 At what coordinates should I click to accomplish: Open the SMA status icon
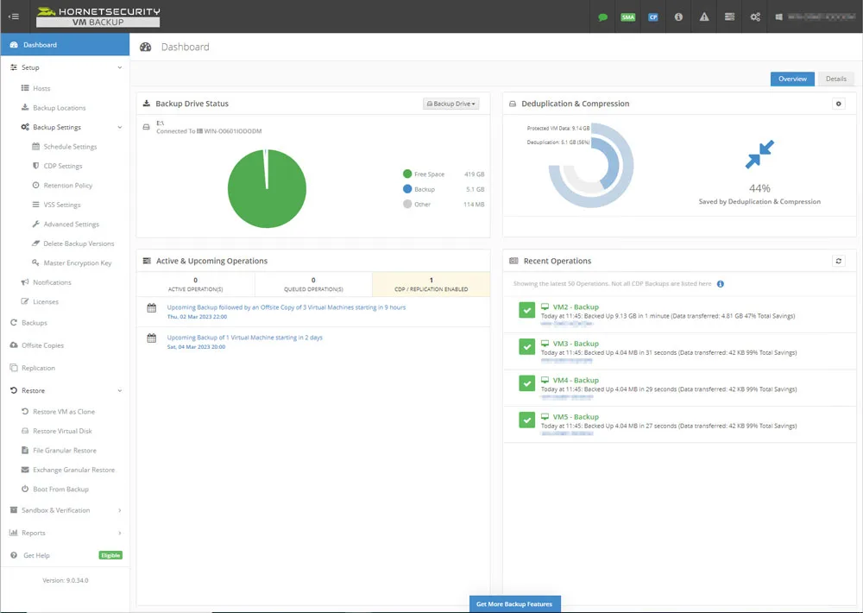[628, 16]
